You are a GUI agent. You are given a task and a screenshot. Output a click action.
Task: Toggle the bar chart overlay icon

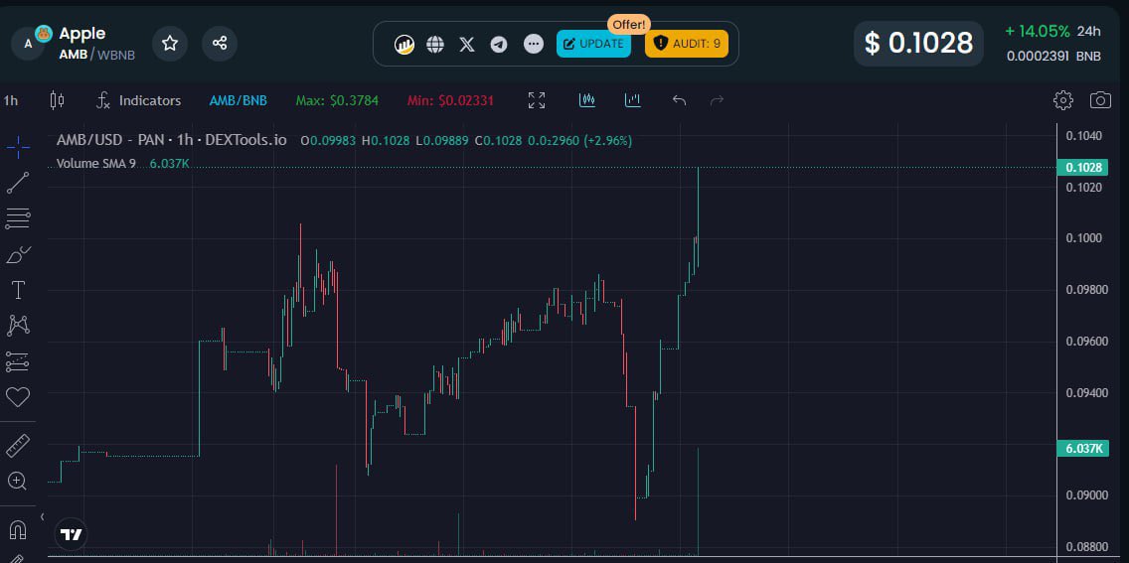pos(633,100)
